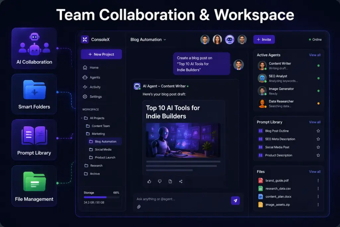
Task: Select the Content Team folder
Action: tap(98, 126)
